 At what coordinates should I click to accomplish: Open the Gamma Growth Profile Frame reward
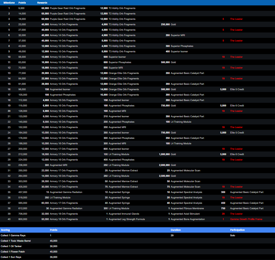pos(247,219)
